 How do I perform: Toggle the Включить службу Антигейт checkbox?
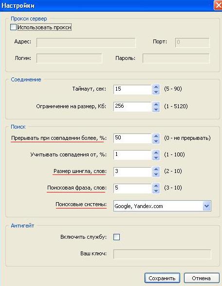pos(117,237)
